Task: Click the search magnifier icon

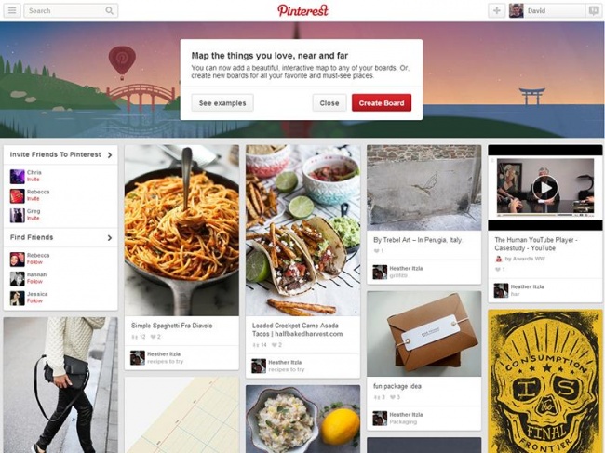Action: [110, 11]
